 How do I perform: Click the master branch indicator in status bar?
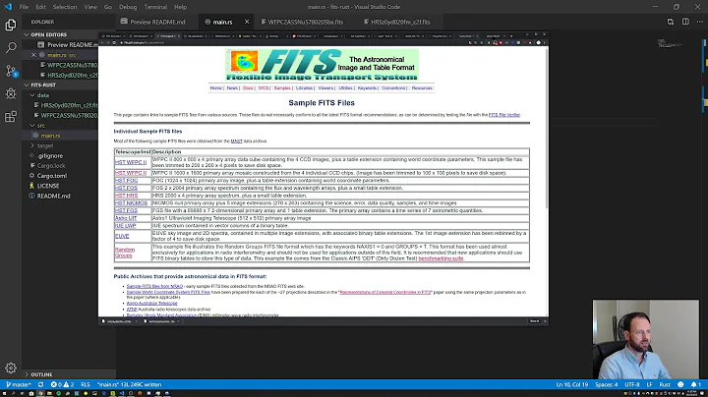point(19,384)
